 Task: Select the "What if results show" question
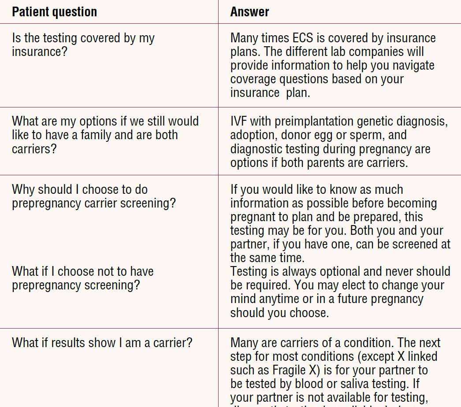coord(102,342)
